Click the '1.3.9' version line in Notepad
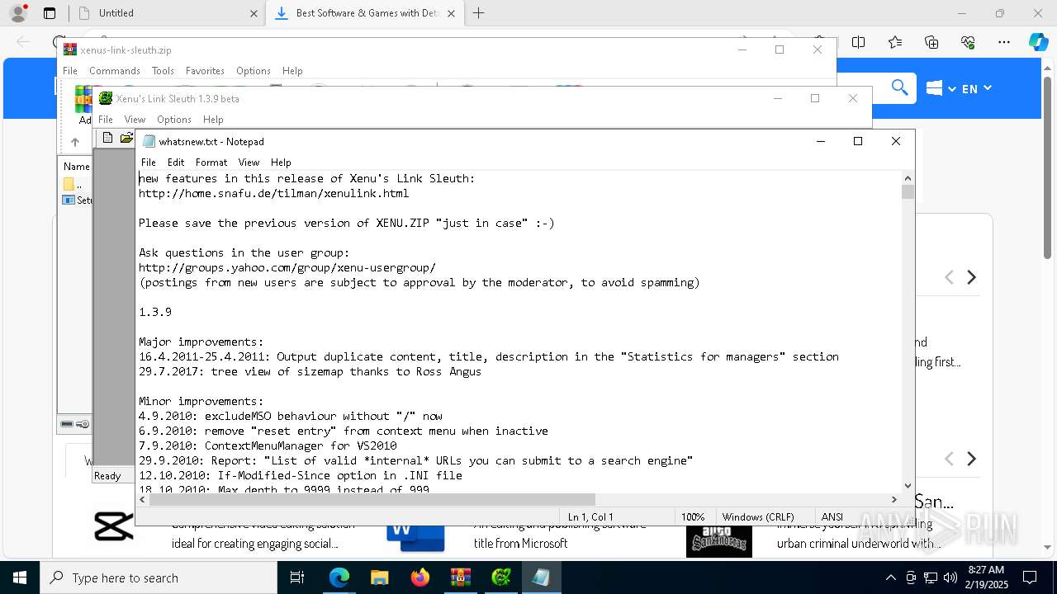Screen dimensions: 1057x594 155,312
